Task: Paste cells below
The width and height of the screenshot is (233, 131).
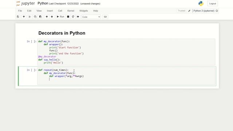Action: [x=40, y=17]
